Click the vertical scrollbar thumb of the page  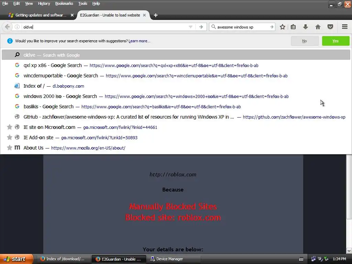coord(349,187)
